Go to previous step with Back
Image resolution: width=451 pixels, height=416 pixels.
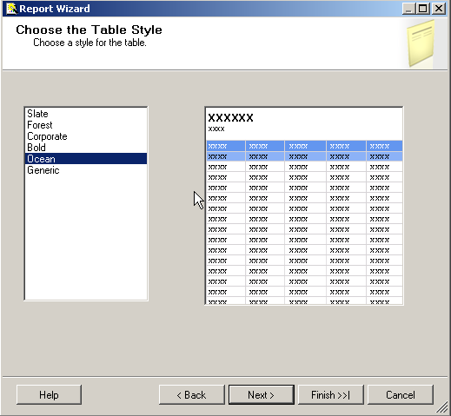191,395
